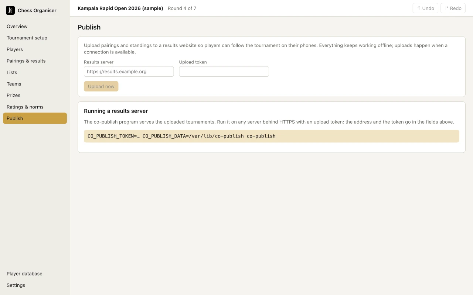473x295 pixels.
Task: Open the Lists section
Action: [35, 73]
